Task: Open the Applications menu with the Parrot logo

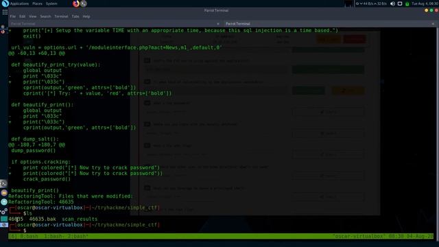Action: [16, 3]
